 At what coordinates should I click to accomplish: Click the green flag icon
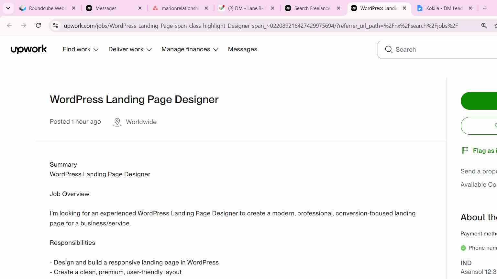465,150
